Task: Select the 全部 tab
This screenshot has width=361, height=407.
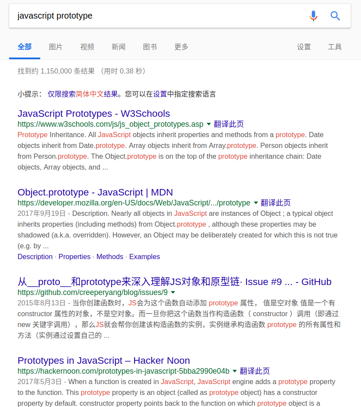Action: tap(25, 47)
